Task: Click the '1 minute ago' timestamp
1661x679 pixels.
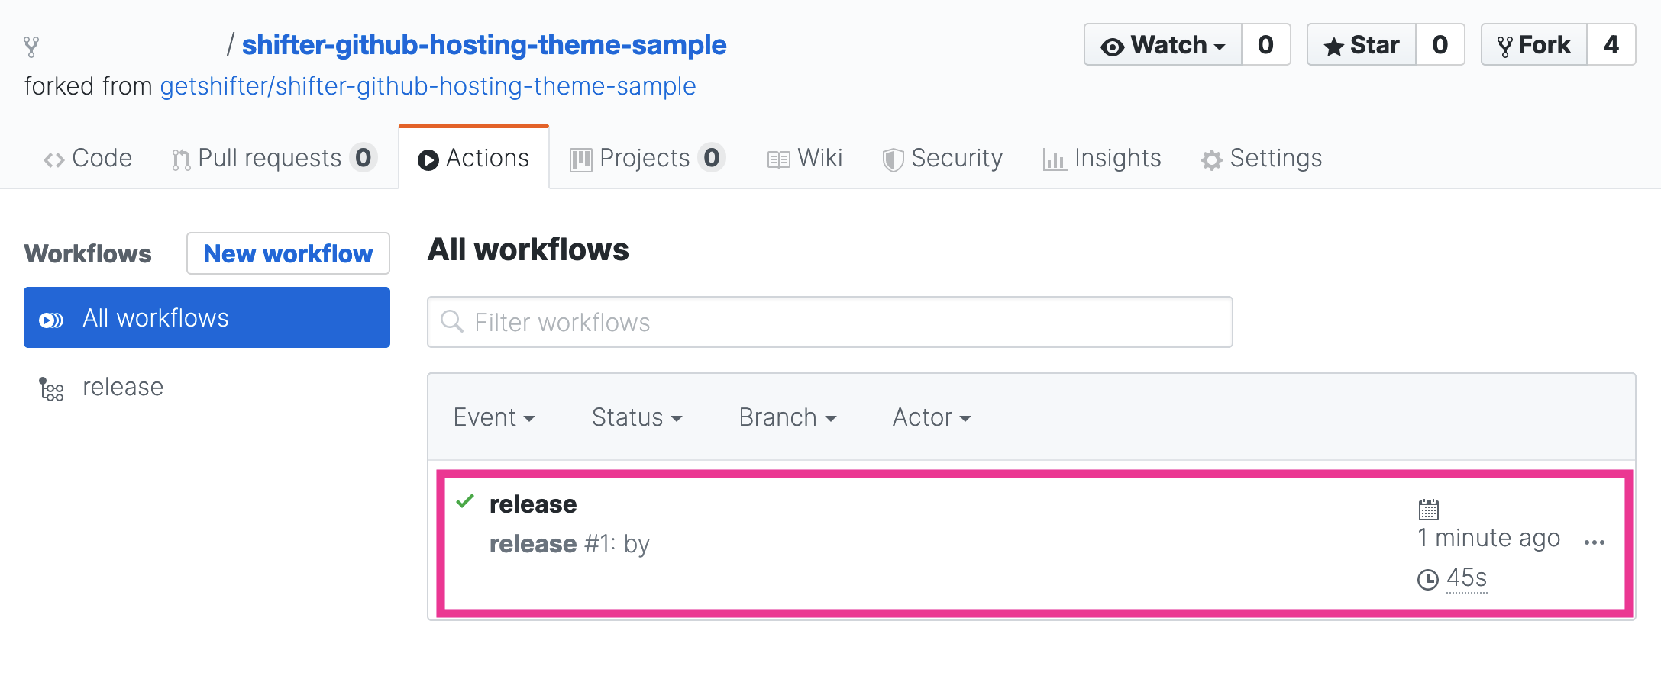Action: pos(1489,538)
